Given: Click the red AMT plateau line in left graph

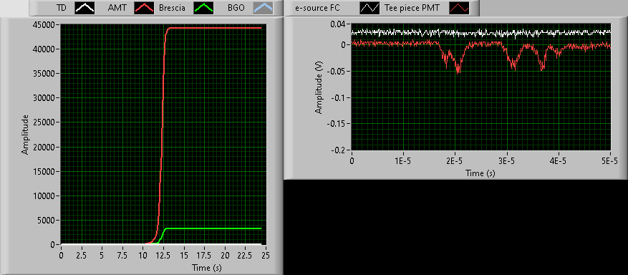Looking at the screenshot, I should (216, 28).
